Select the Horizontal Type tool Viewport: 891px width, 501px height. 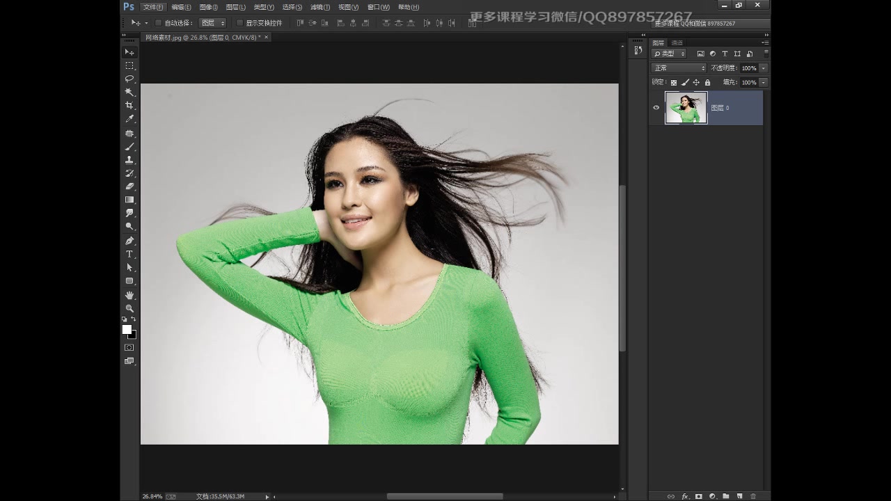click(129, 254)
